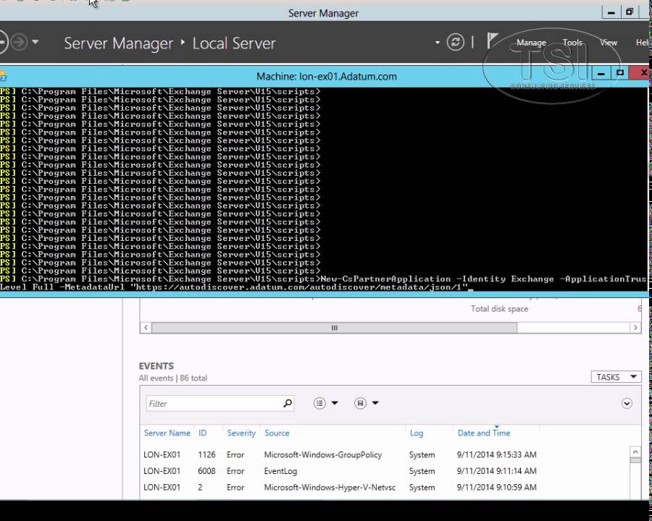
Task: Click the Events list scroll up arrow
Action: [x=635, y=452]
